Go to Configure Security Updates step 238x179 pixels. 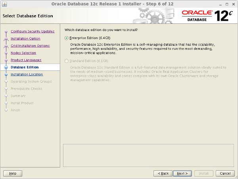33,31
